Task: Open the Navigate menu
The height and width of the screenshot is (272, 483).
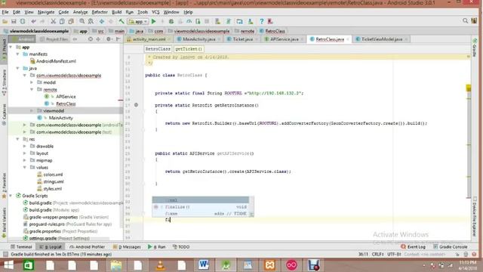Action: 46,12
